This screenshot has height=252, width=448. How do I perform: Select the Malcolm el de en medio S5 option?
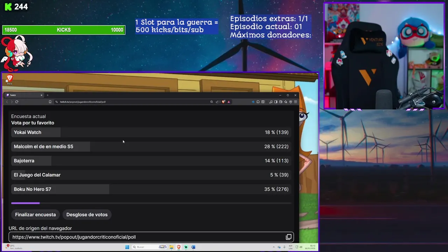(x=151, y=147)
